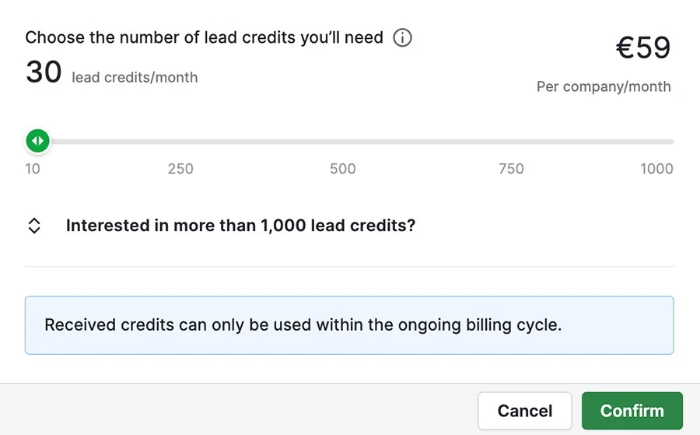Click the Confirm button

pyautogui.click(x=632, y=410)
